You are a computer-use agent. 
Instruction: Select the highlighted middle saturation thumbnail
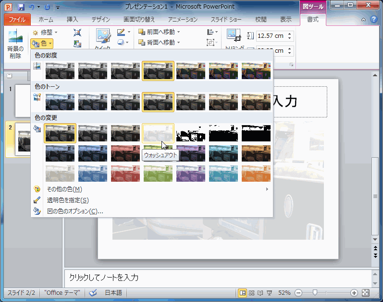tap(158, 71)
